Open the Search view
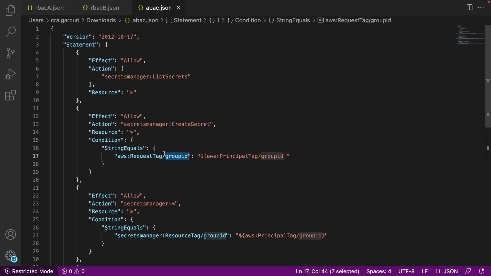491x276 pixels. pos(10,32)
